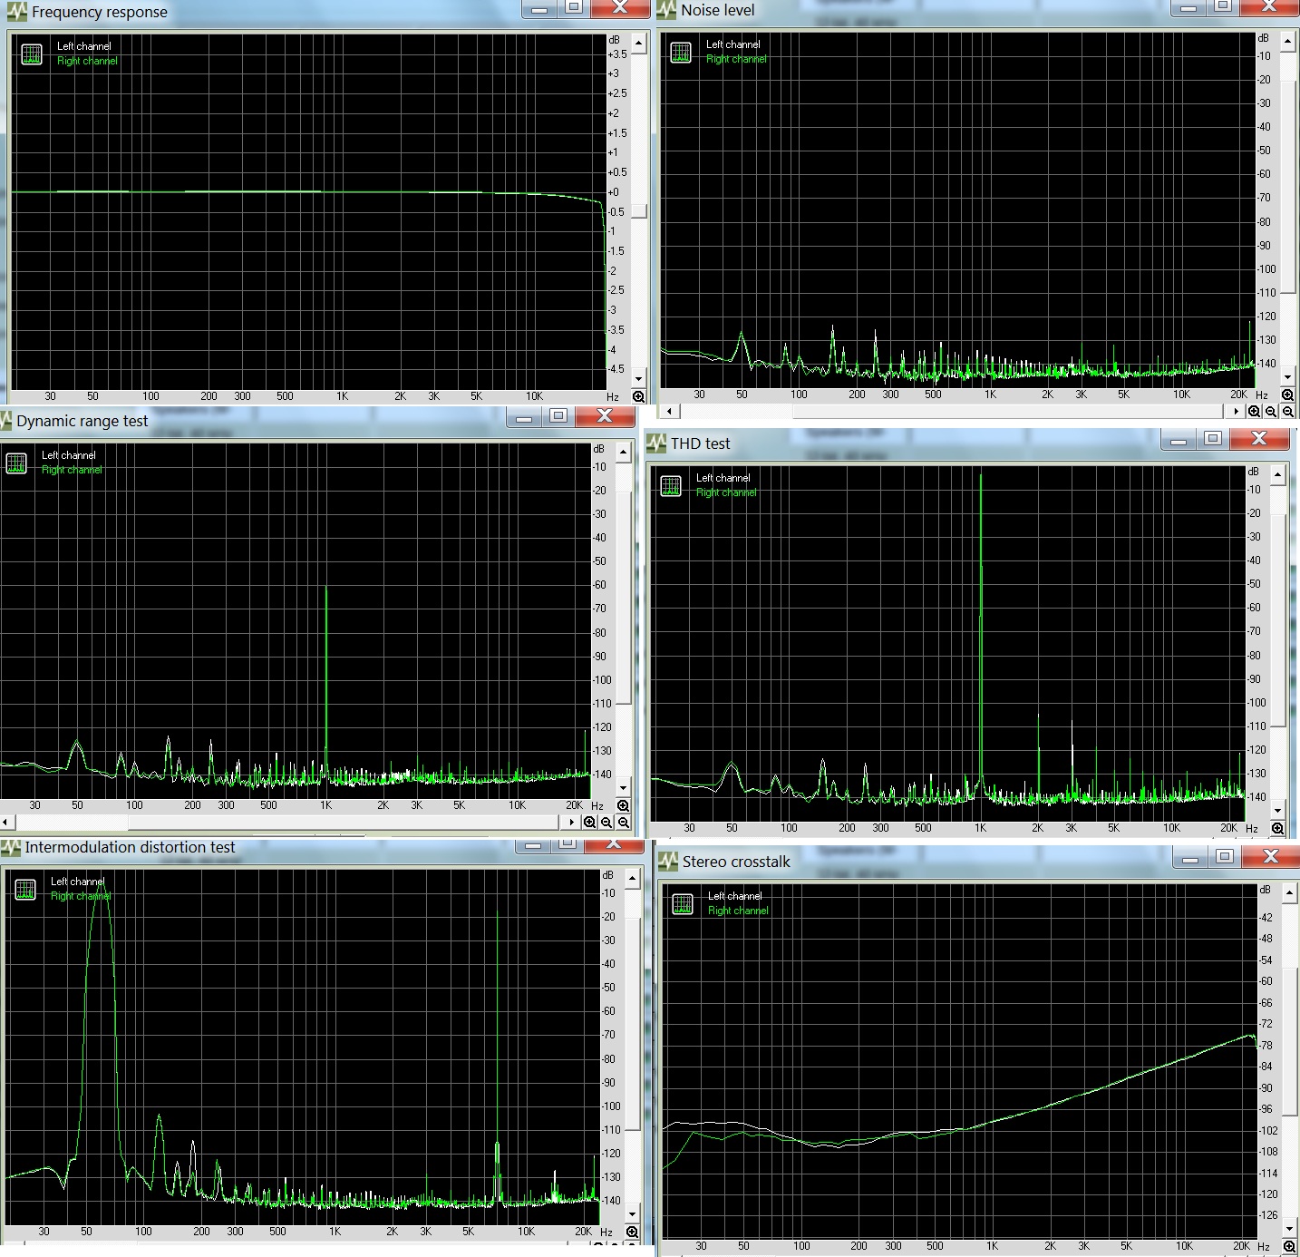Zoom in vertically on the Frequency response graph
The height and width of the screenshot is (1257, 1300).
click(x=639, y=397)
